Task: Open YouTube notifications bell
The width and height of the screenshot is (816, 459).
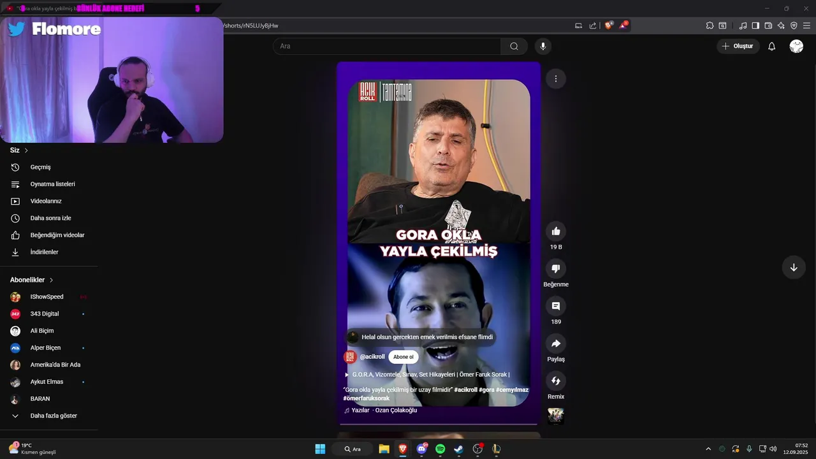Action: [771, 46]
